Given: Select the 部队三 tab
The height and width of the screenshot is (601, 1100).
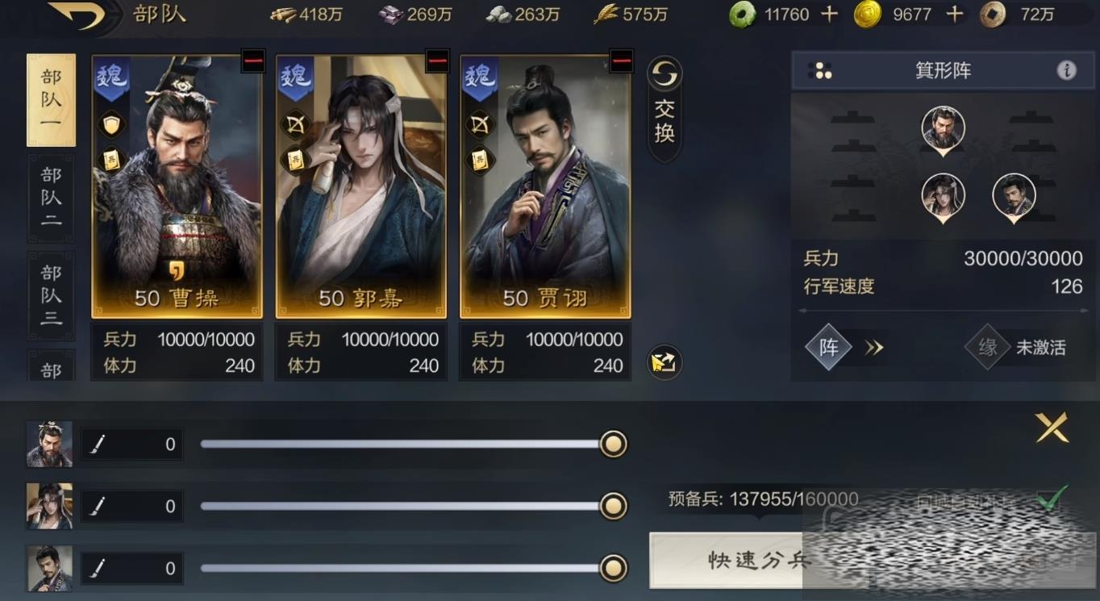Looking at the screenshot, I should click(51, 295).
